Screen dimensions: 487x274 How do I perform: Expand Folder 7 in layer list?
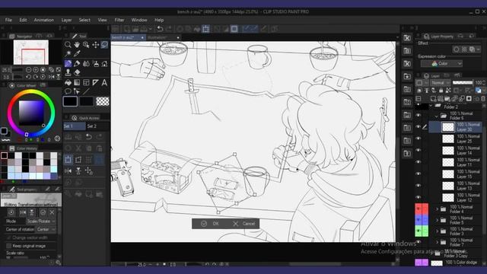point(437,242)
